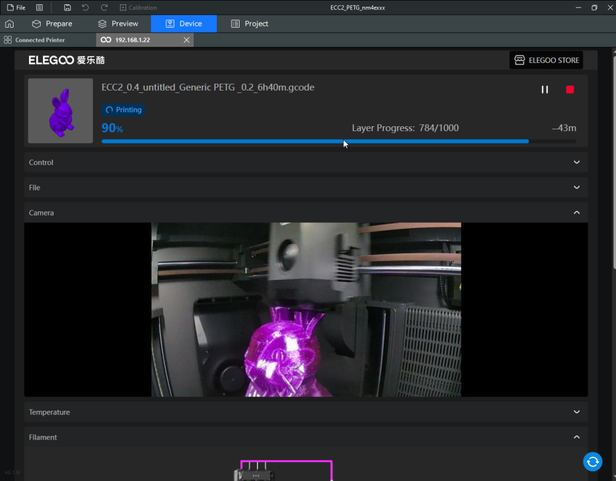Click the Undo arrow icon

85,7
